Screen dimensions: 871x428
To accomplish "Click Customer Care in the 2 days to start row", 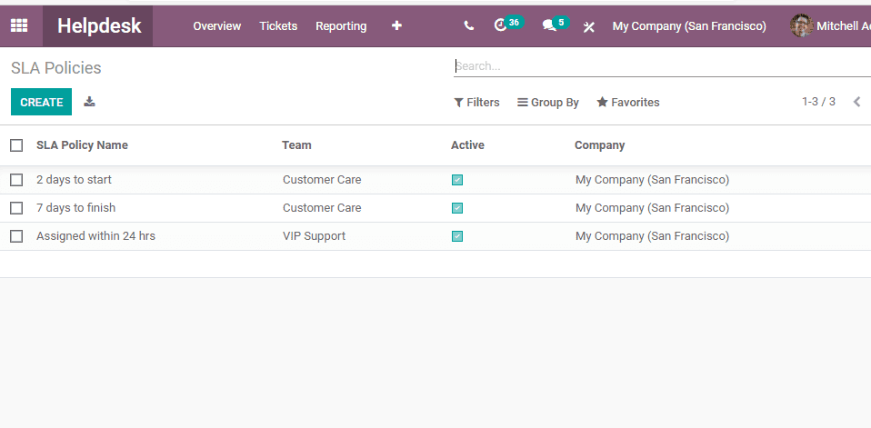I will (322, 180).
